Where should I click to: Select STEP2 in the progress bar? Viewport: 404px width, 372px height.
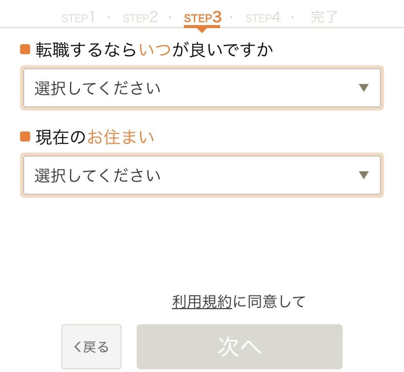tap(140, 17)
